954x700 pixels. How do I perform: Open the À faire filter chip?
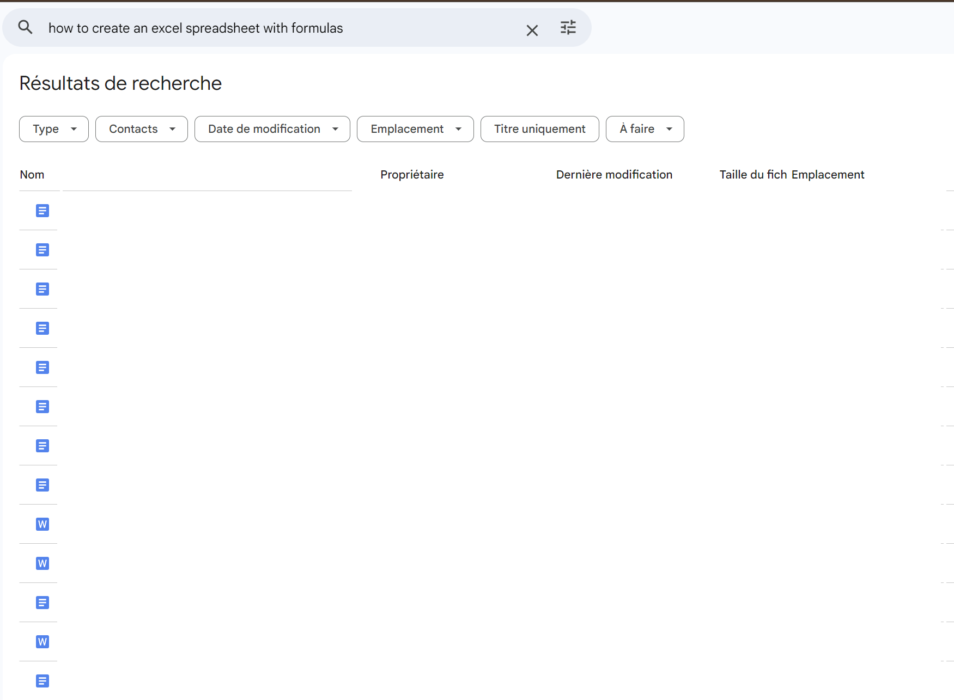(645, 129)
